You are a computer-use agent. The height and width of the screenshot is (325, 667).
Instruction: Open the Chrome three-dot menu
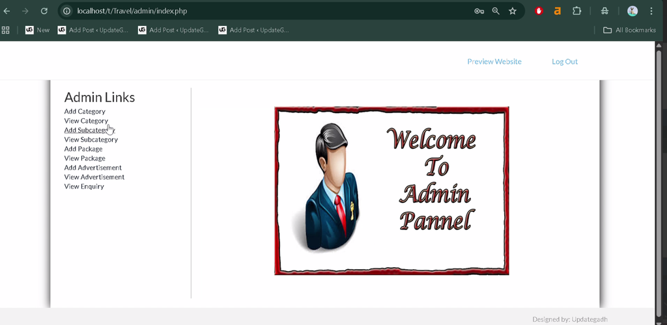[651, 11]
